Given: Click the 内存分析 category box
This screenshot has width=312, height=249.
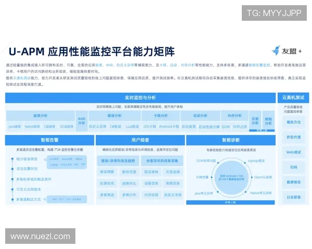Looking at the screenshot, I should 235,116.
